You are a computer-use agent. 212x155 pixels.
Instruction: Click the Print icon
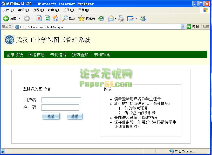point(121,18)
